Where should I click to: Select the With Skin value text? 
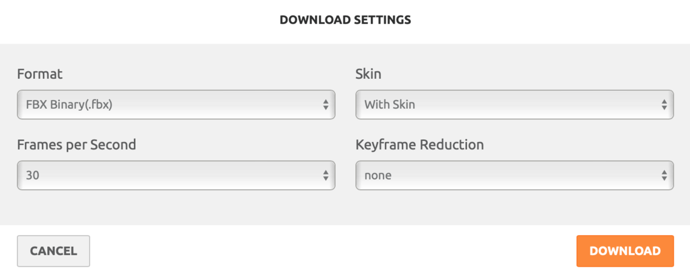(390, 105)
